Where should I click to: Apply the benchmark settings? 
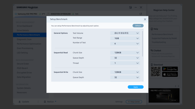[x=136, y=87]
